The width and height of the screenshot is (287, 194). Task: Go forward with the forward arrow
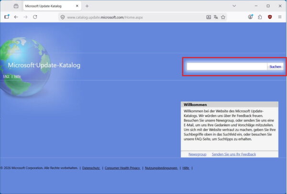26,17
